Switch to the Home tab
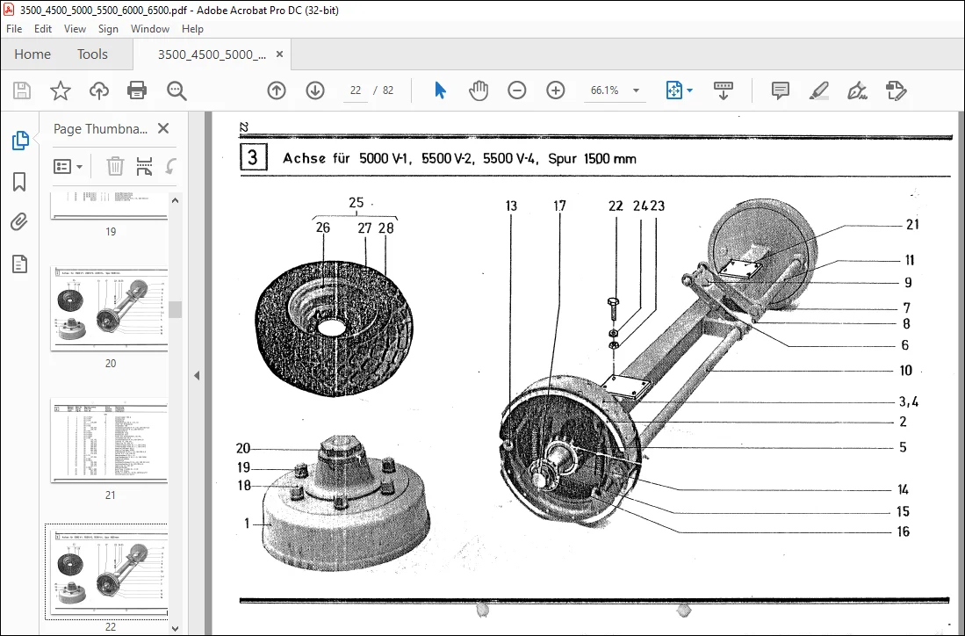This screenshot has height=636, width=965. coord(32,54)
